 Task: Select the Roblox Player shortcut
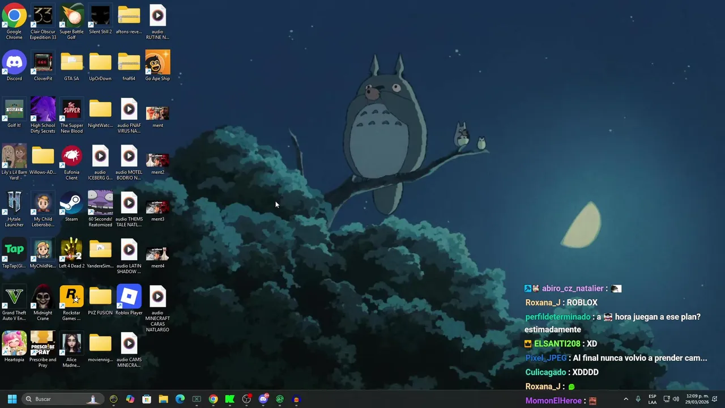click(x=129, y=300)
